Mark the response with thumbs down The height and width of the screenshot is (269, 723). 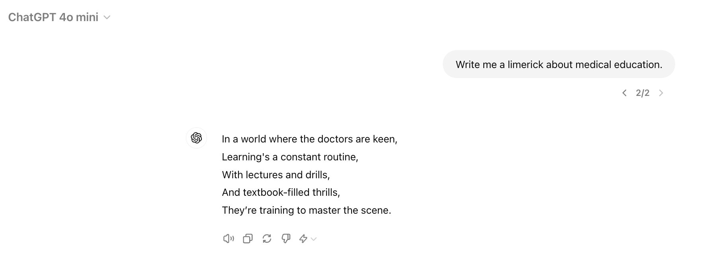tap(286, 239)
